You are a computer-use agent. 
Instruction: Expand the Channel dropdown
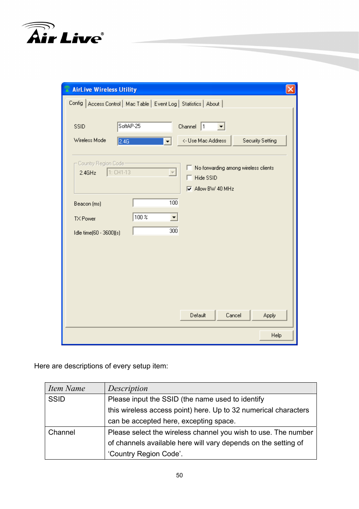click(x=221, y=126)
